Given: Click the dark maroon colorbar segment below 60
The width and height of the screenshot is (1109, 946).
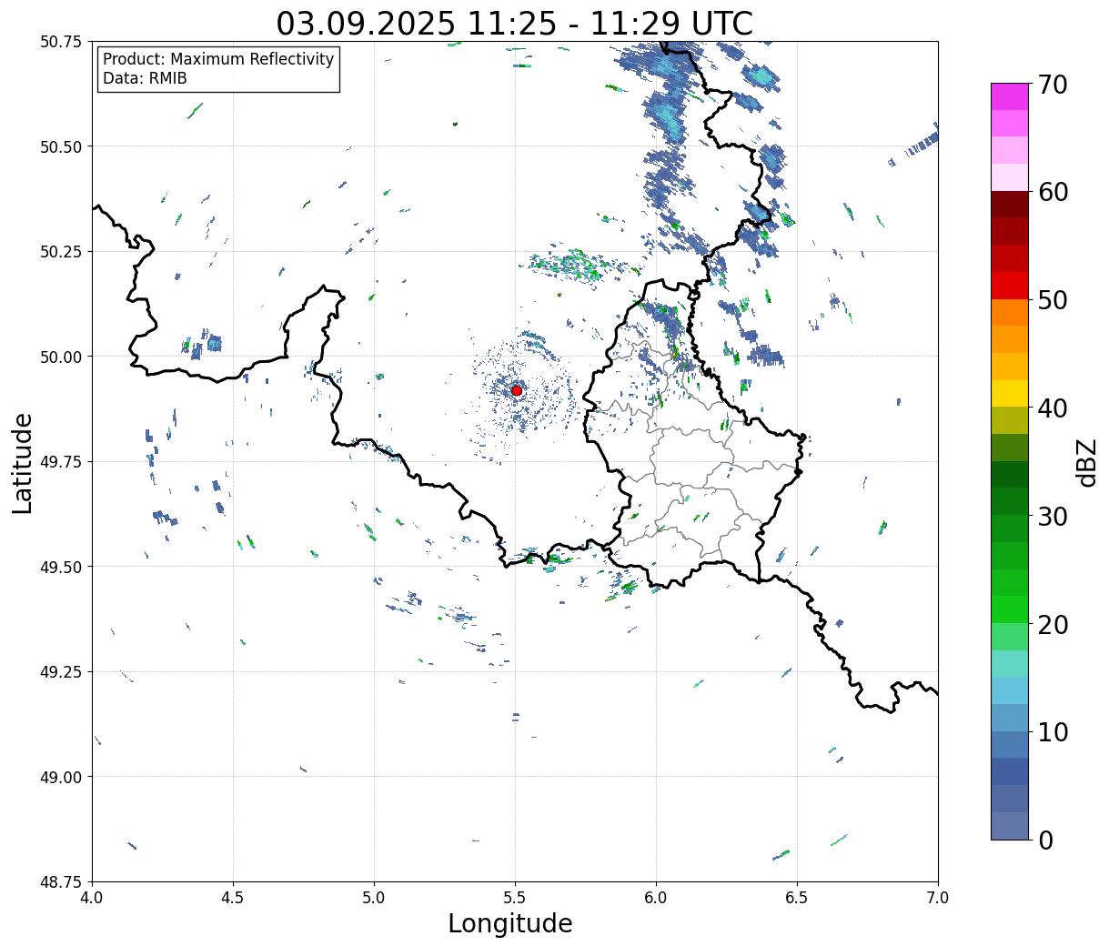Looking at the screenshot, I should (1010, 205).
